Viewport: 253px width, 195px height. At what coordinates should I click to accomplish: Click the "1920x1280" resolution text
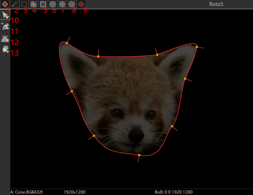[x=75, y=192]
